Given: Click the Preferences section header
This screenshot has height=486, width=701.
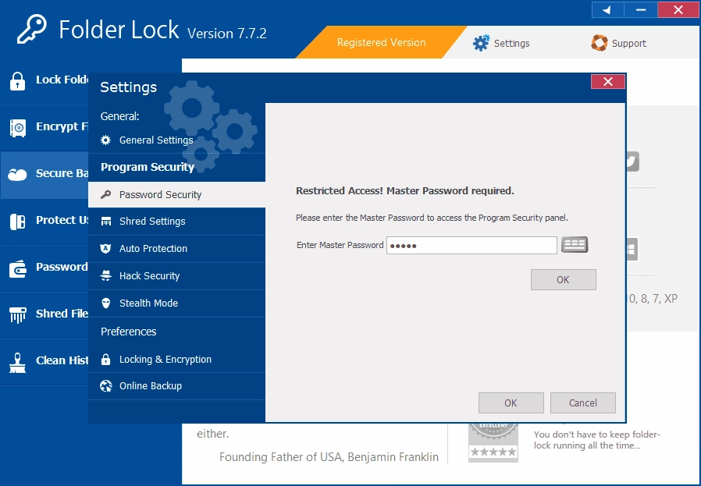Looking at the screenshot, I should coord(128,332).
